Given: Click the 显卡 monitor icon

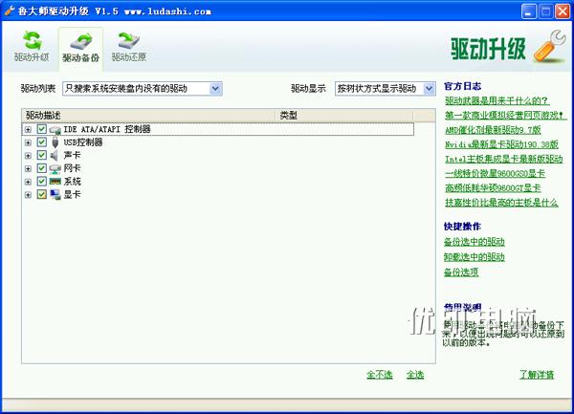Looking at the screenshot, I should tap(55, 194).
